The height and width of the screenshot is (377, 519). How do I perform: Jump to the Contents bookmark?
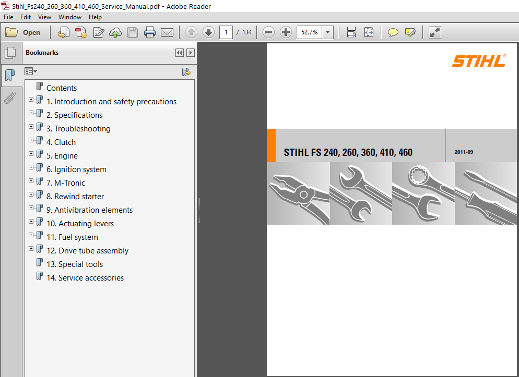(x=62, y=88)
